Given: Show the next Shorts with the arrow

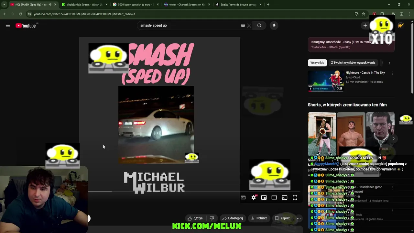Looking at the screenshot, I should point(393,139).
